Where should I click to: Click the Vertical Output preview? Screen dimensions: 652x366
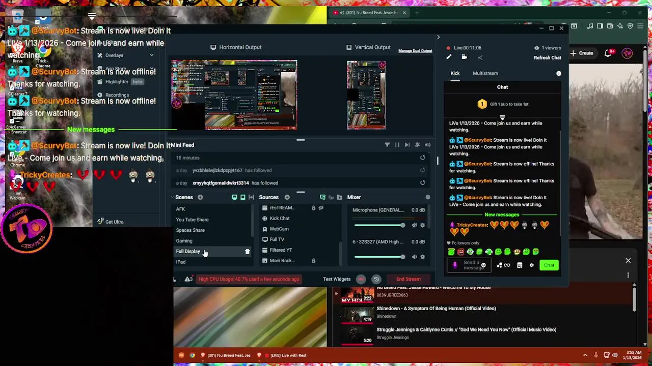tap(366, 95)
